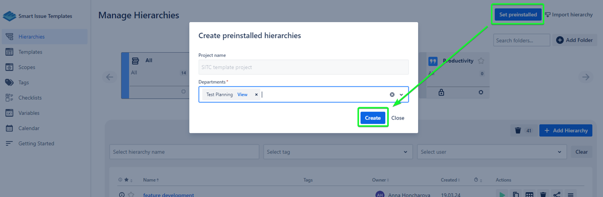Open the Select tag dropdown filter
603x197 pixels.
[338, 152]
